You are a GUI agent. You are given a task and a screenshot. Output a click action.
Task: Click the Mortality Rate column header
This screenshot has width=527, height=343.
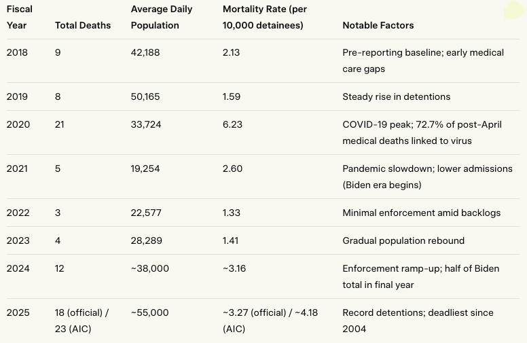click(x=263, y=17)
